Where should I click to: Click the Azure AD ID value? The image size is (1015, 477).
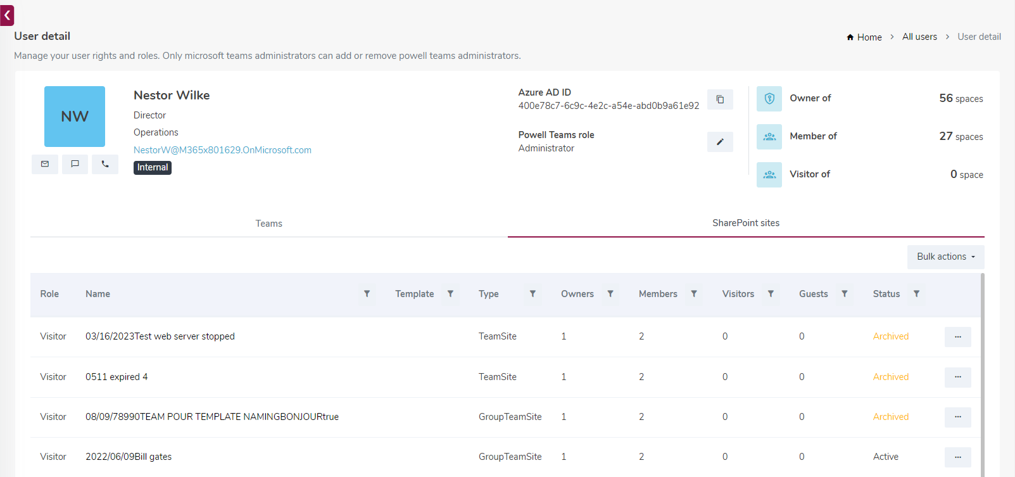(608, 106)
